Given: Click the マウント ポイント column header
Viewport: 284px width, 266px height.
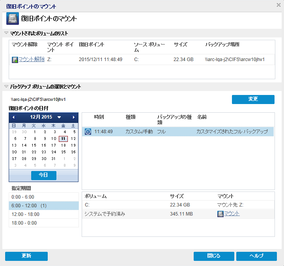Looking at the screenshot, I should click(x=60, y=47).
